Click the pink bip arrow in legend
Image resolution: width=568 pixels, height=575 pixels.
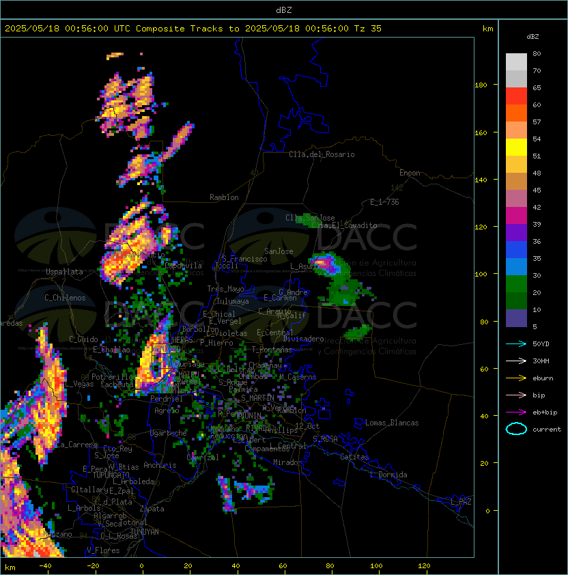[x=516, y=395]
